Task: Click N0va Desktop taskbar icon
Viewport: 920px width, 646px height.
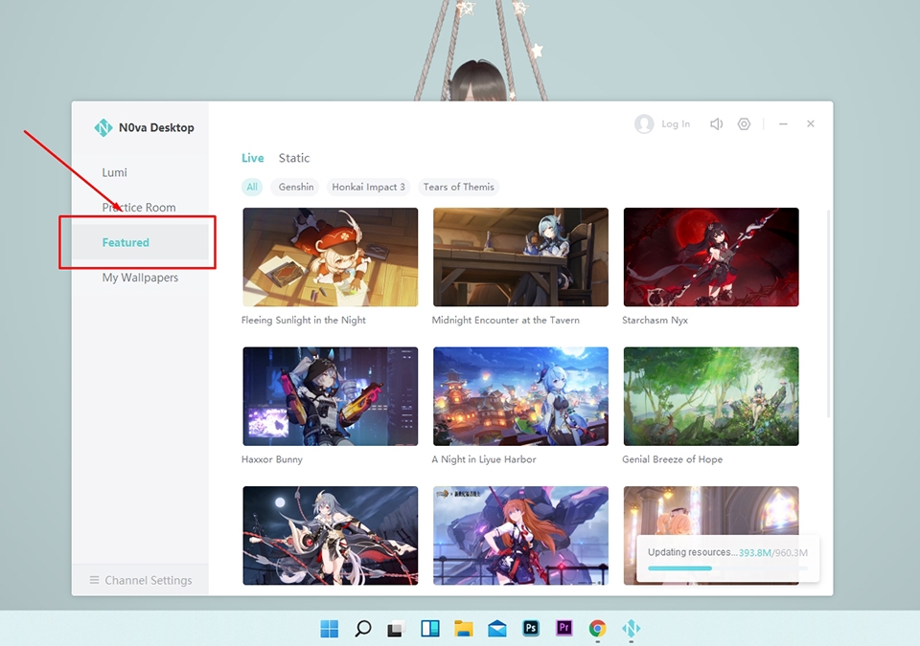Action: [631, 629]
